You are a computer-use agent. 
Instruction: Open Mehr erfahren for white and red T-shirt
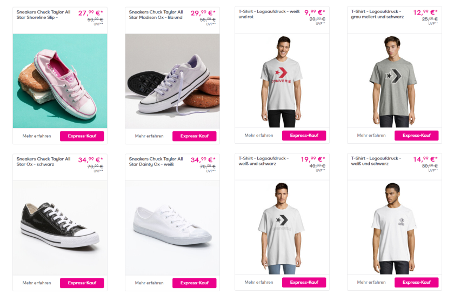click(x=259, y=135)
